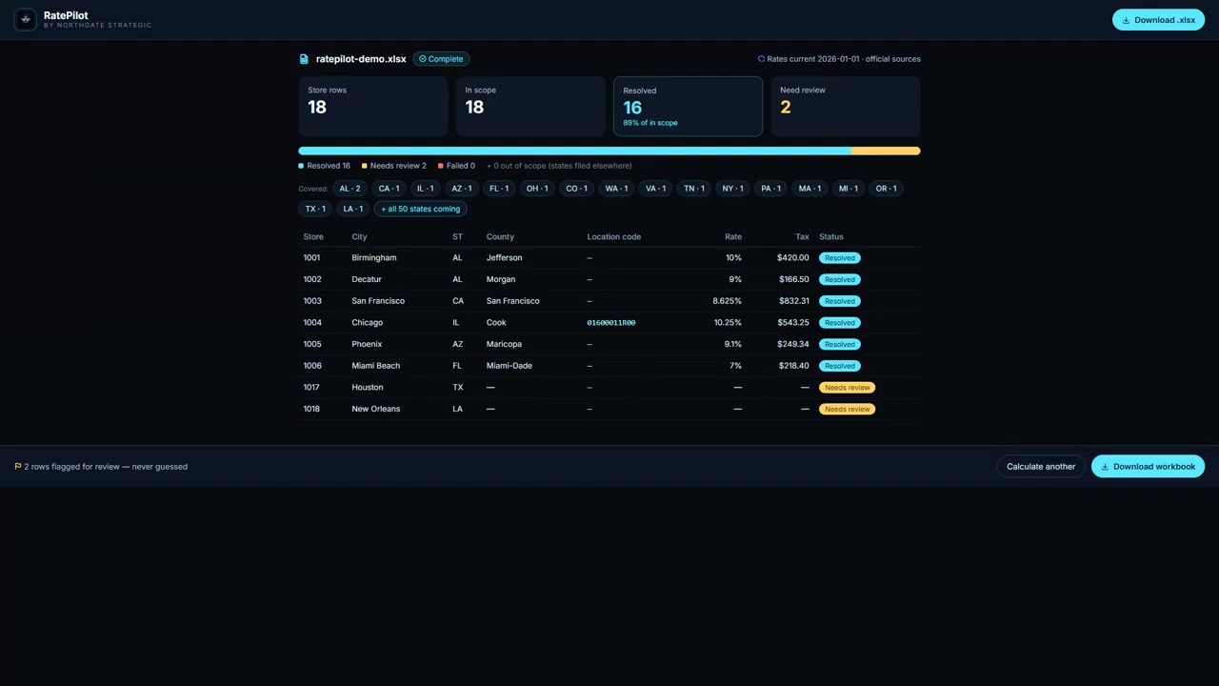Click the 9.1% rate for Phoenix

732,344
